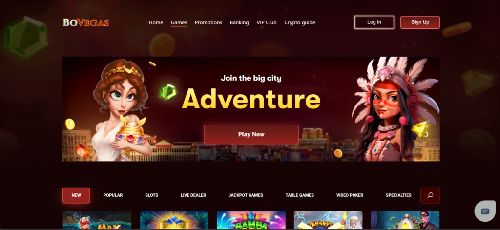Select the TABLE GAMES tab
This screenshot has height=230, width=500.
(x=300, y=195)
